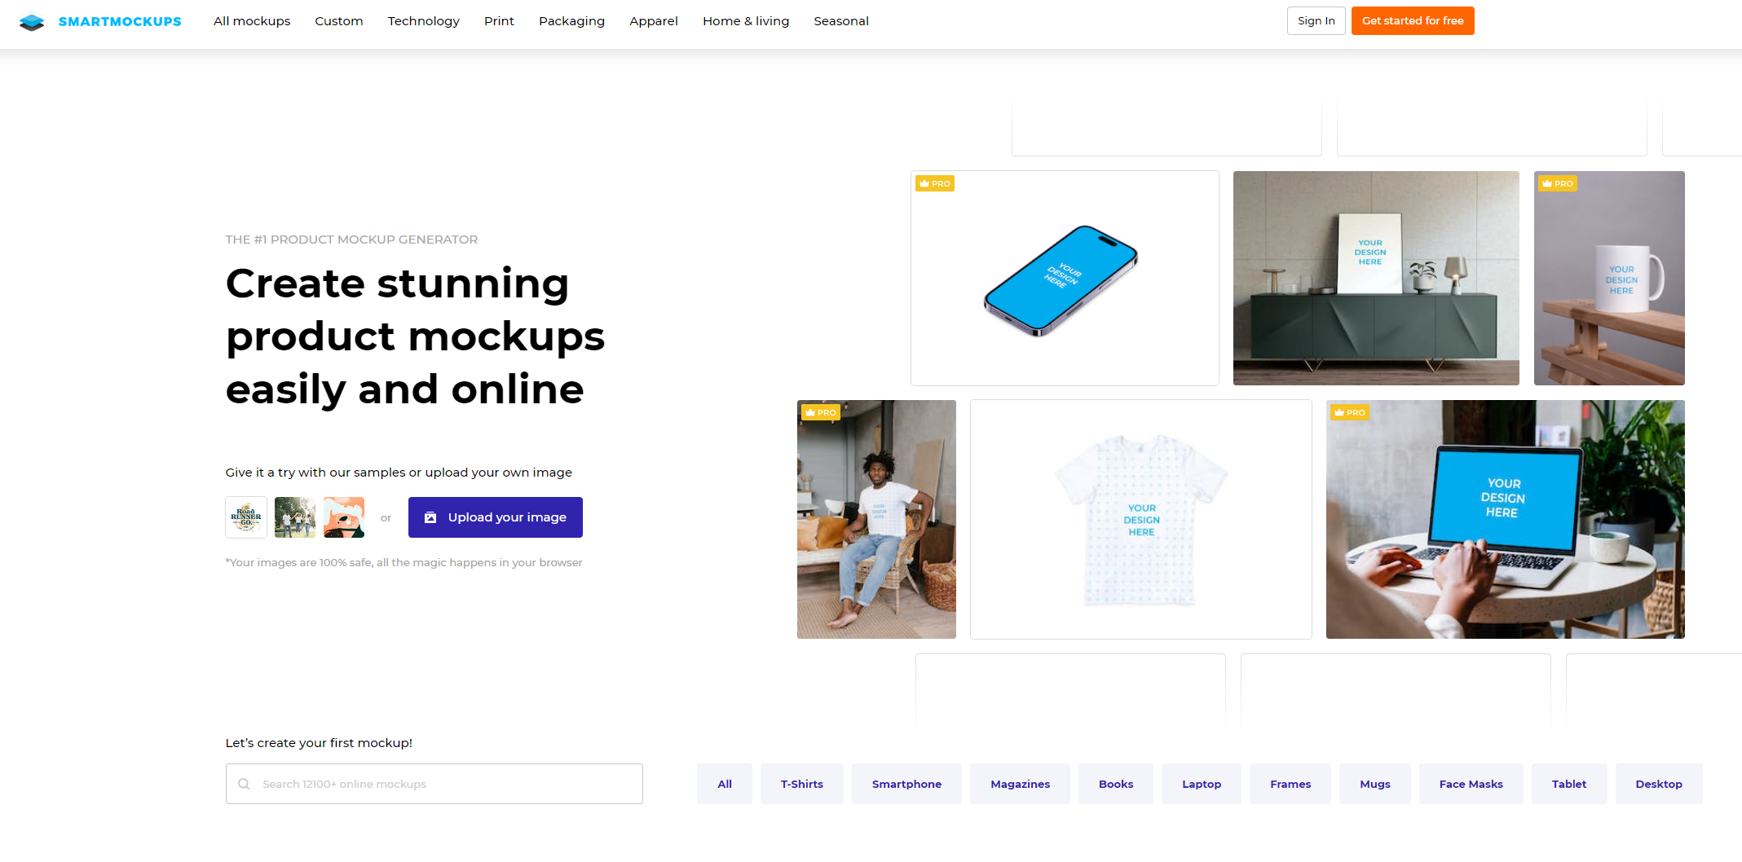Open the Home & living menu
Image resolution: width=1742 pixels, height=862 pixels.
746,21
